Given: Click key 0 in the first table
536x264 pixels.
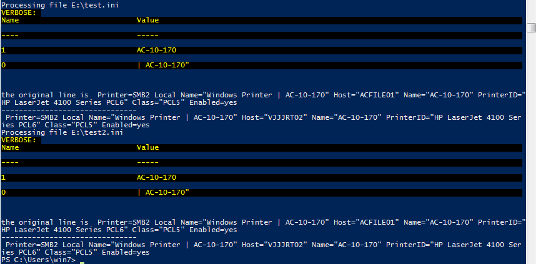Looking at the screenshot, I should 4,65.
